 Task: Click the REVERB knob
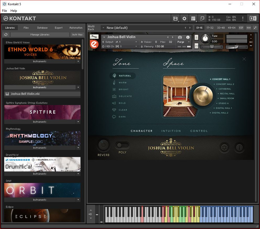[103, 145]
